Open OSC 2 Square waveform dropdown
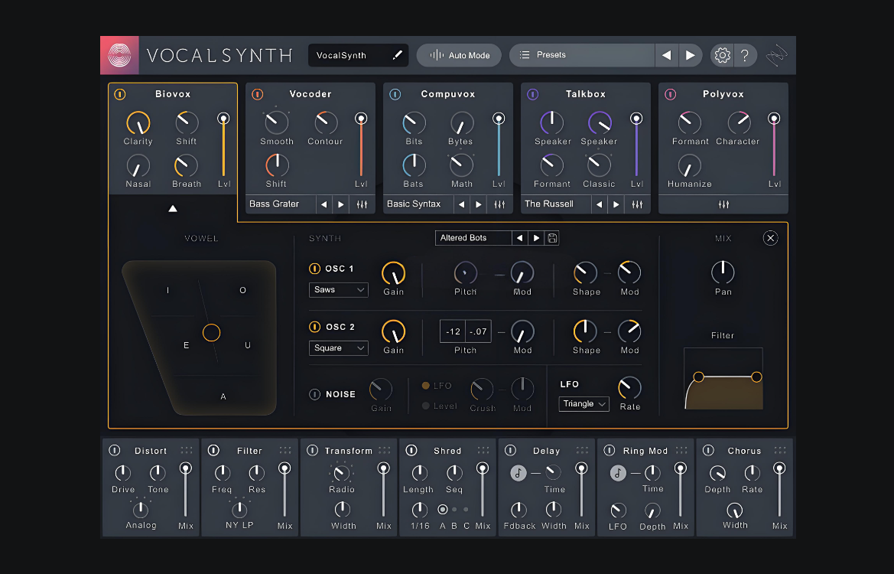 coord(339,348)
